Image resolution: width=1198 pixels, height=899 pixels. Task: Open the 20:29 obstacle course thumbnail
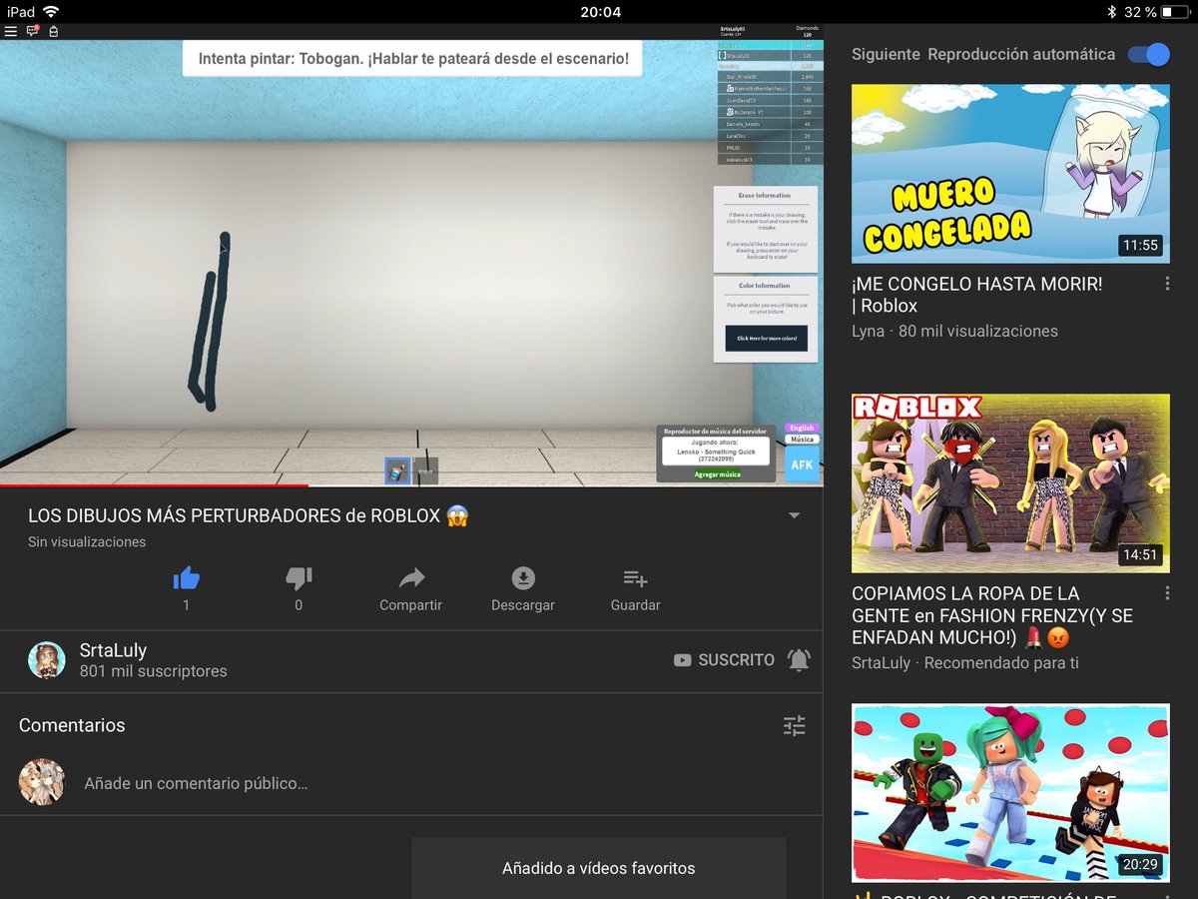click(x=1010, y=793)
